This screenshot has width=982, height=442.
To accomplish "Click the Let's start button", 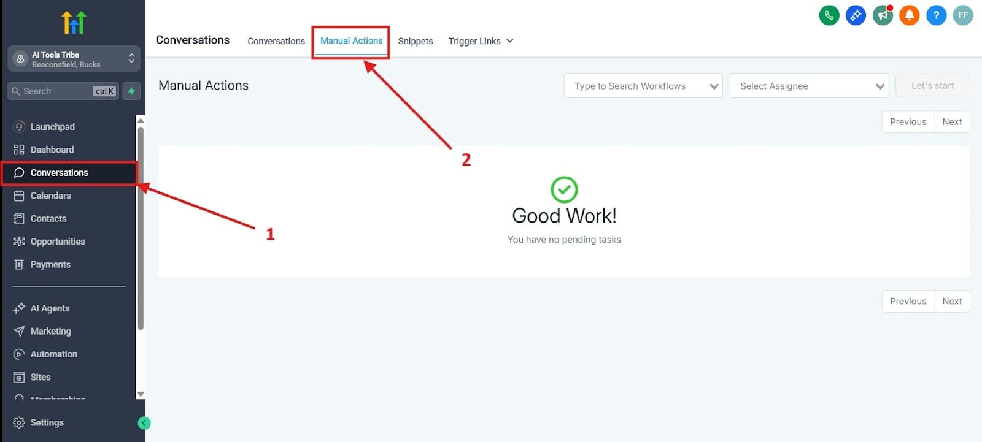I will point(932,86).
